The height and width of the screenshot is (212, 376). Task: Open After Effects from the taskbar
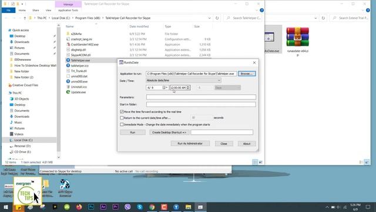pos(103,207)
